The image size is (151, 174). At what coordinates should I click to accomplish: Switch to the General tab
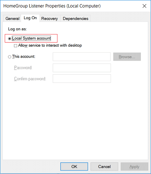[x=12, y=18]
